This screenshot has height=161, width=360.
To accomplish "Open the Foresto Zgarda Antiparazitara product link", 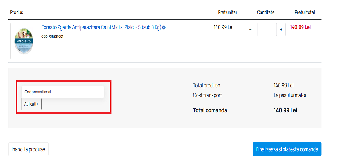I will [101, 27].
